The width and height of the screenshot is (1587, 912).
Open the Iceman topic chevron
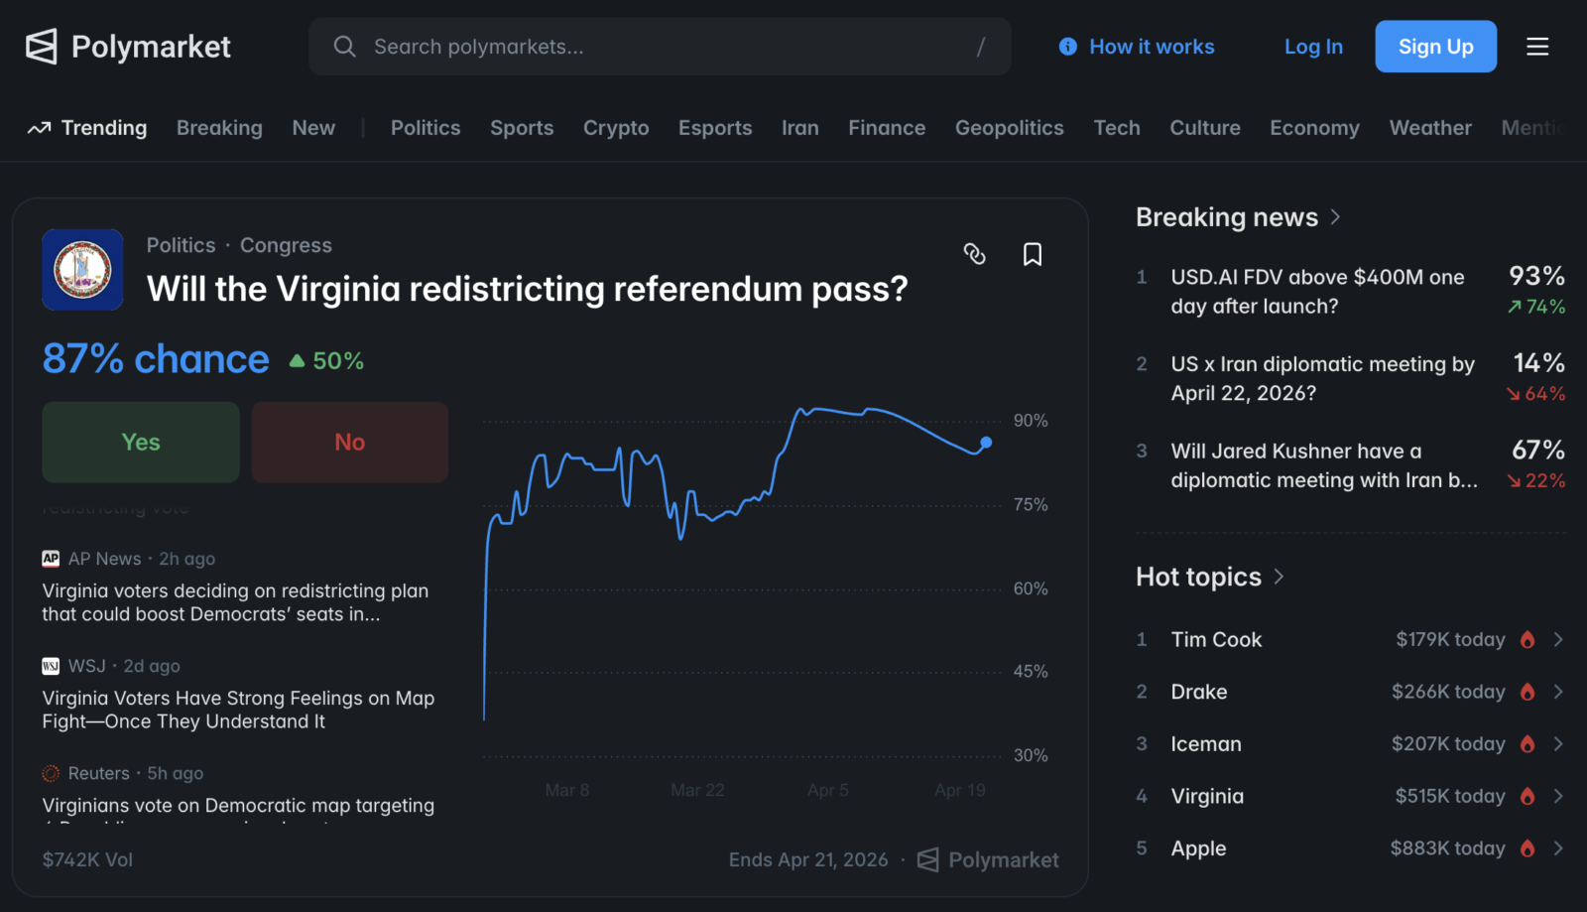pos(1558,744)
